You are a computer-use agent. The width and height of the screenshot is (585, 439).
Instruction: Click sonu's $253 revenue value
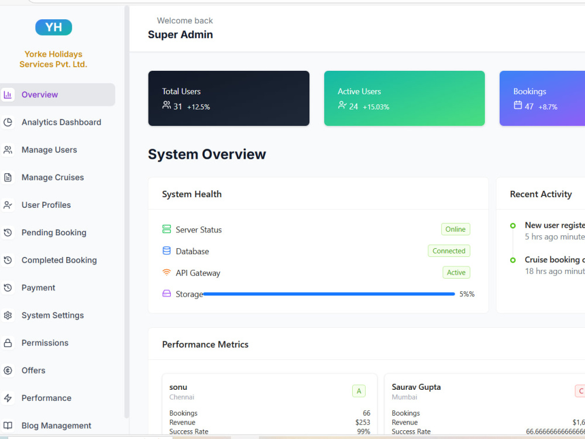pos(363,422)
